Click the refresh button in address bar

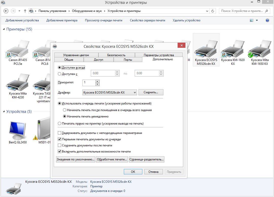click(x=213, y=11)
